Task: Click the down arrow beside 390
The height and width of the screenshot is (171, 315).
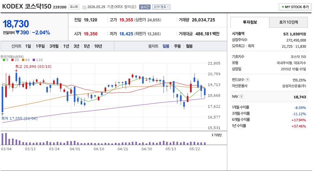Action: [17, 32]
